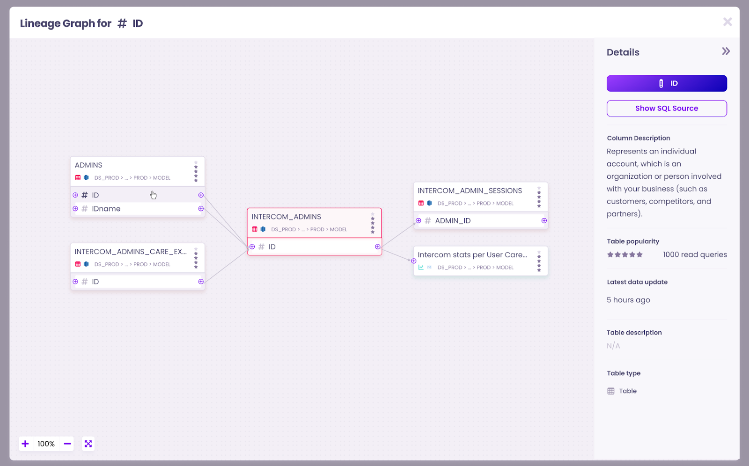Expand upstream of INTERCOM_ADMINS ID column
Viewport: 749px width, 466px height.
coord(252,247)
